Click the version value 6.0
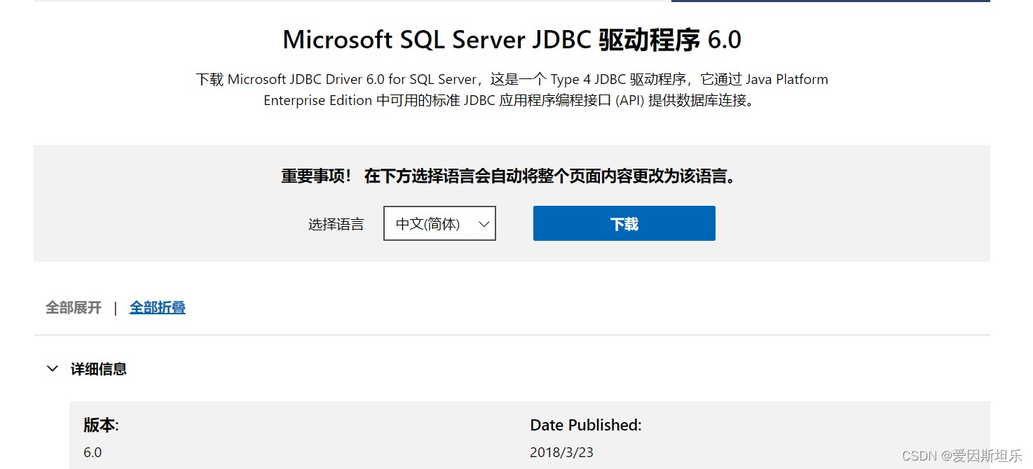1033x469 pixels. point(93,452)
